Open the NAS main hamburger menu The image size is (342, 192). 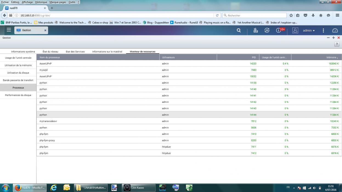tap(9, 30)
